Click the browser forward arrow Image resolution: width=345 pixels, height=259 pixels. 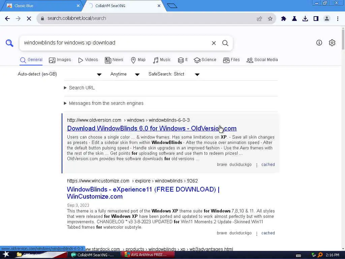[18, 19]
